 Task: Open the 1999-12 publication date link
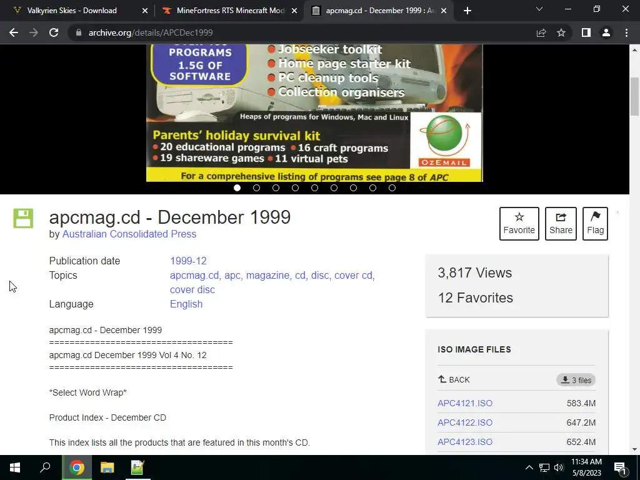point(188,261)
